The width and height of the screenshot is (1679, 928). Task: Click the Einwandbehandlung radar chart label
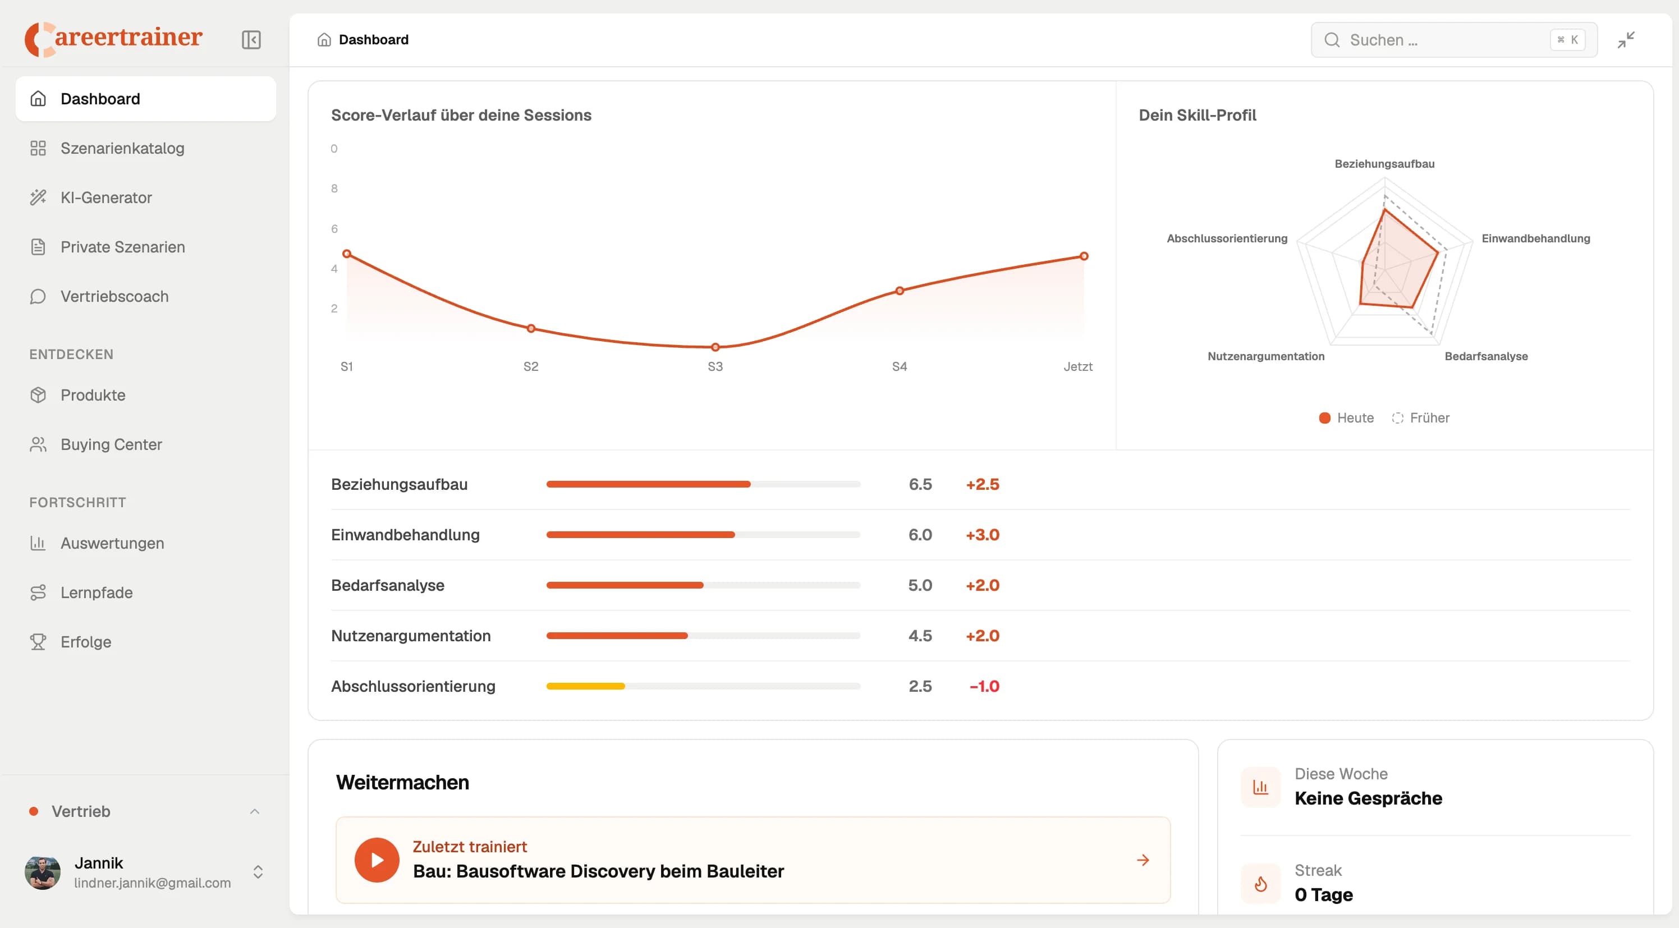(1535, 238)
